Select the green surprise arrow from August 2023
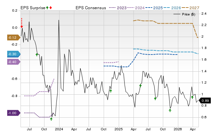219x131 pixels. click(x=37, y=55)
